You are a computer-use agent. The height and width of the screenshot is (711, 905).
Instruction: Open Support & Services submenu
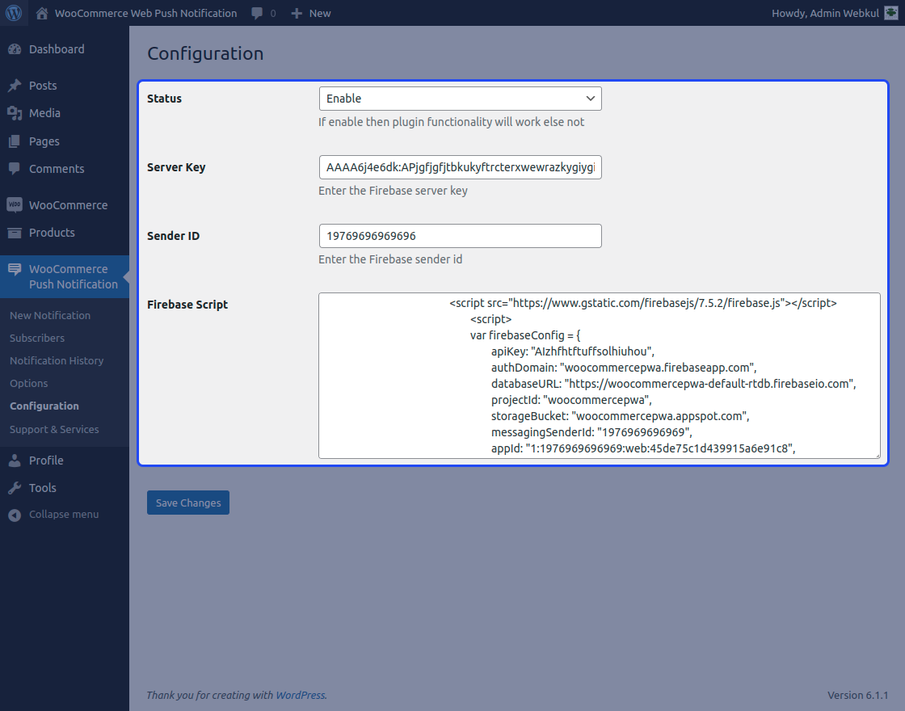(x=54, y=429)
